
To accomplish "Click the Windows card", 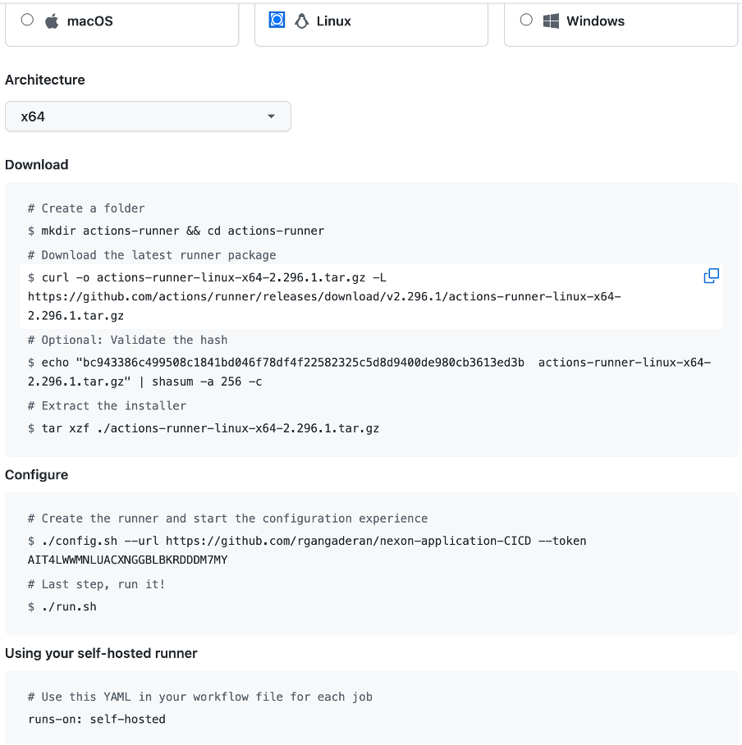I will (621, 21).
